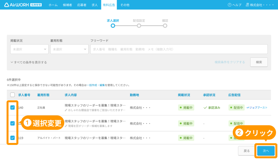Open the 候補者 menu
Screen dimensions: 278x160
pos(68,5)
